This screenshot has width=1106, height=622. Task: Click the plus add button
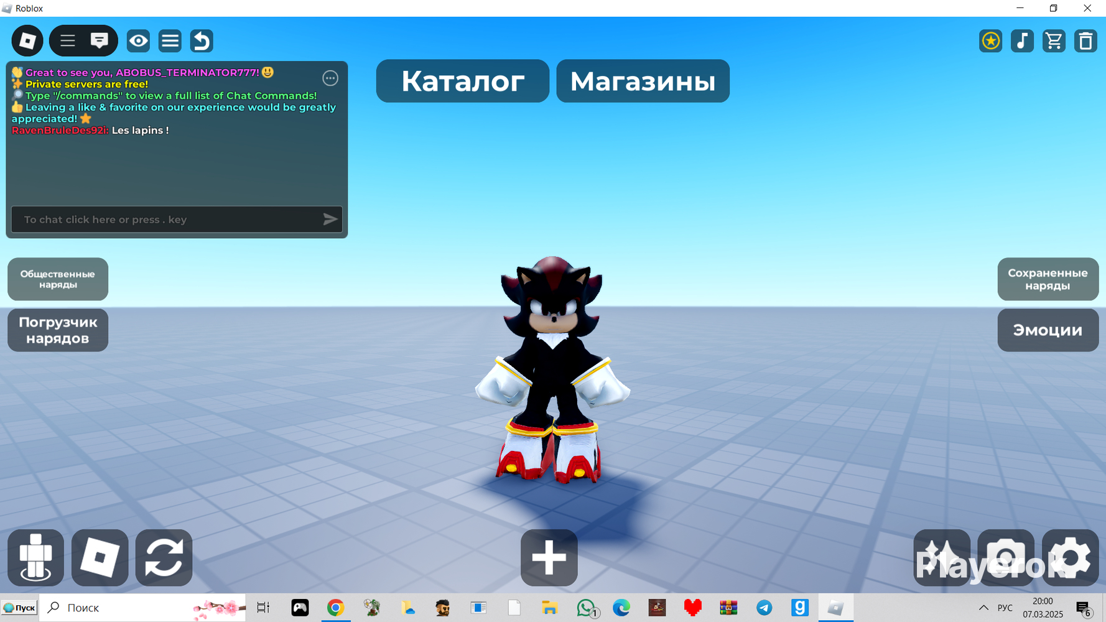(x=549, y=558)
